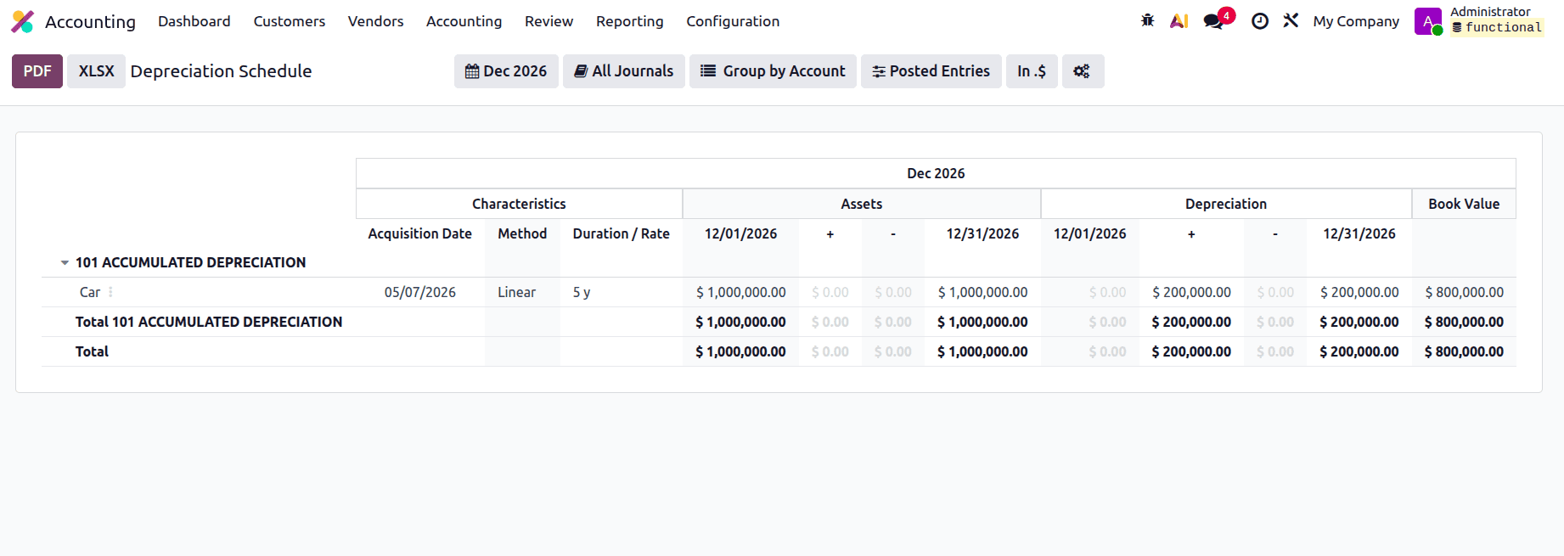Click the Total 101 ACCUMULATED DEPRECIATION label

click(209, 322)
